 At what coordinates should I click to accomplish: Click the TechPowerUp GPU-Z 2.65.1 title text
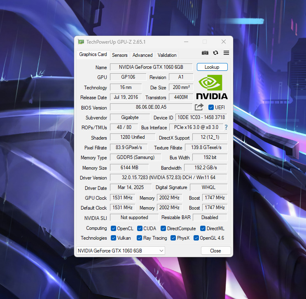click(x=116, y=42)
